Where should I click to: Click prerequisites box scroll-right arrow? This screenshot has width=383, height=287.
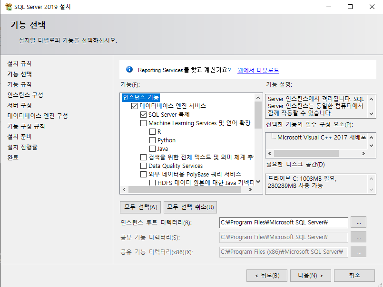363,154
